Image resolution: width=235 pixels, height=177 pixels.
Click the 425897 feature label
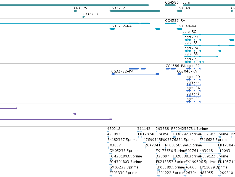pos(114,134)
